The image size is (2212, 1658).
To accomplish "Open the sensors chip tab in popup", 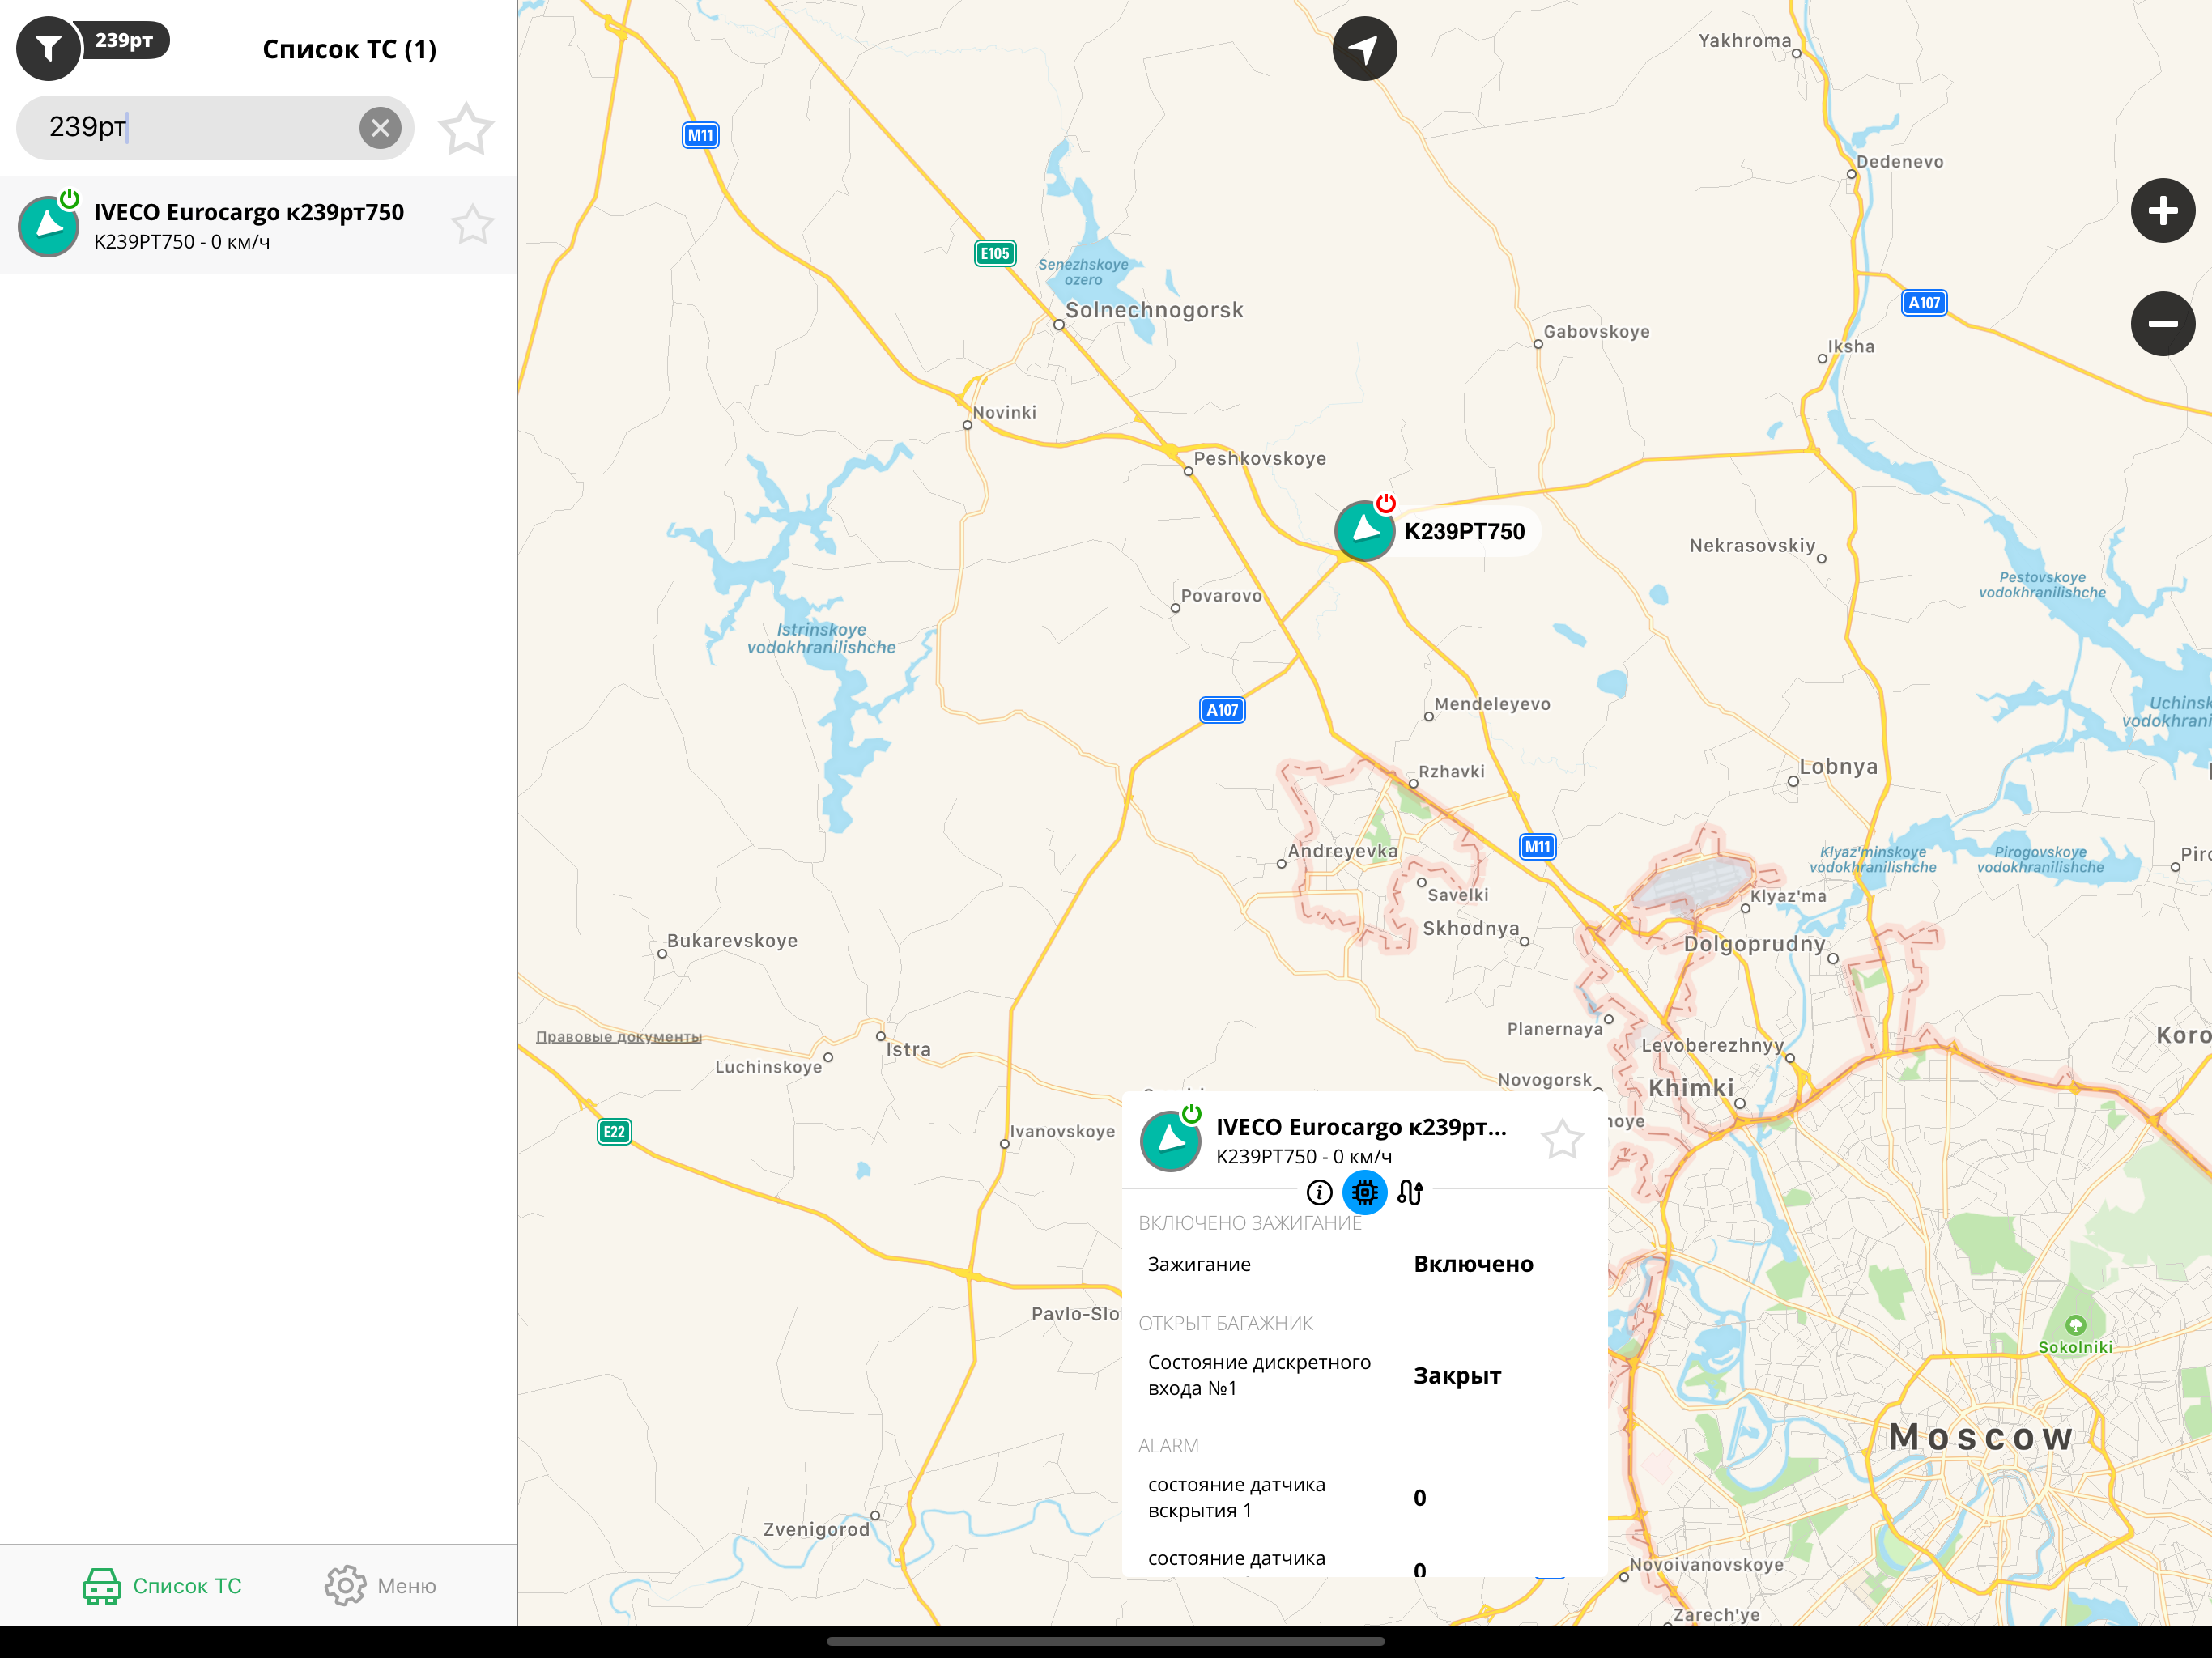I will pos(1364,1192).
